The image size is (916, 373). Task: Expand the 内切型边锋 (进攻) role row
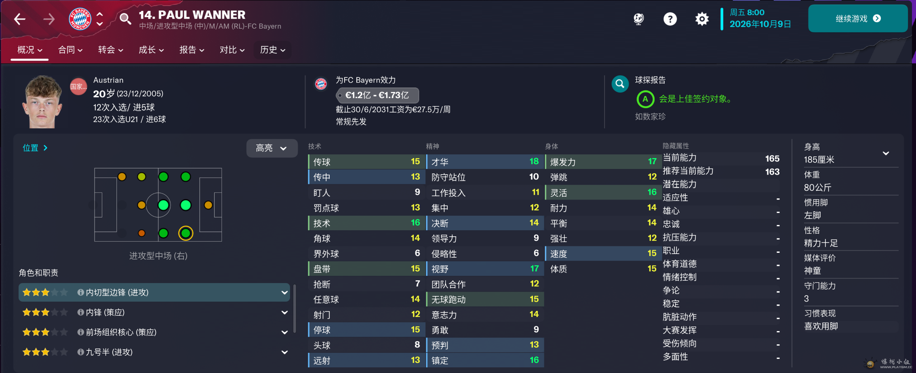click(284, 293)
